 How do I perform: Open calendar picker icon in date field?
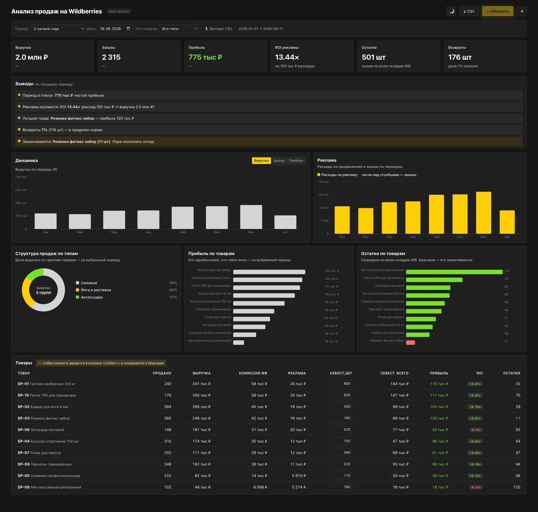click(x=128, y=29)
